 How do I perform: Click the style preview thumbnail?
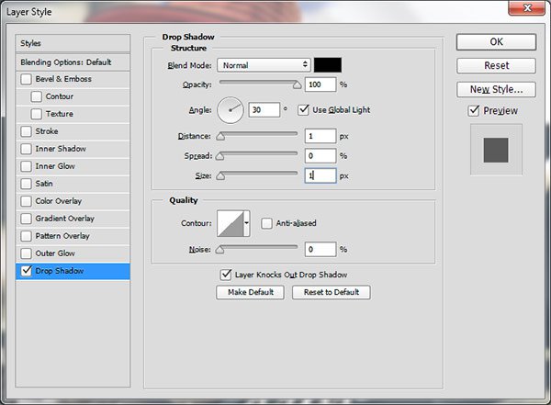tap(496, 150)
